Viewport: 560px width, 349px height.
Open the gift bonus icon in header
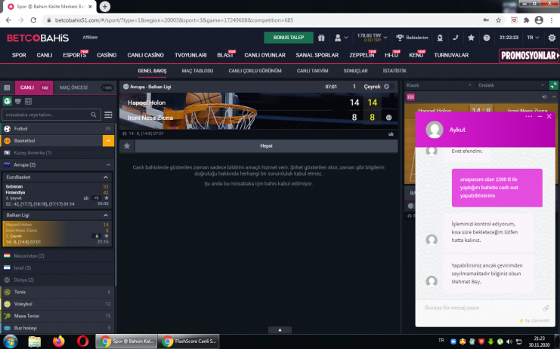click(x=321, y=38)
